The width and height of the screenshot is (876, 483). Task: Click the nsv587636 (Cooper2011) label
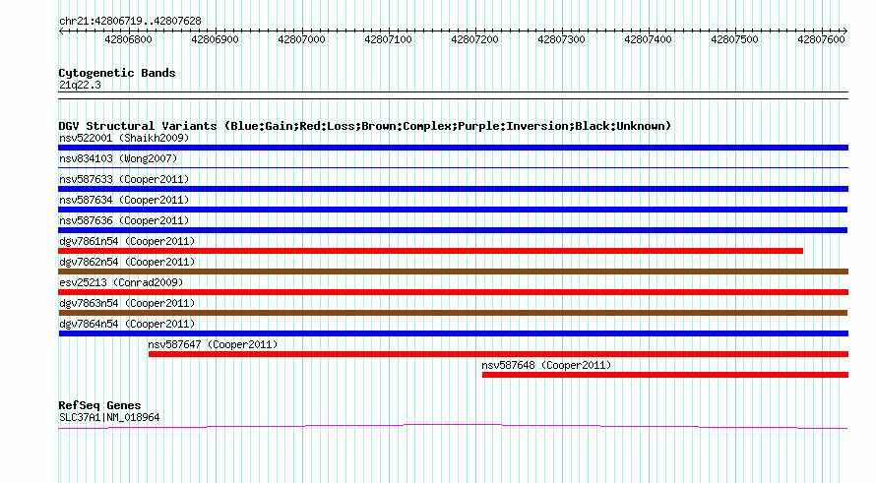point(124,220)
